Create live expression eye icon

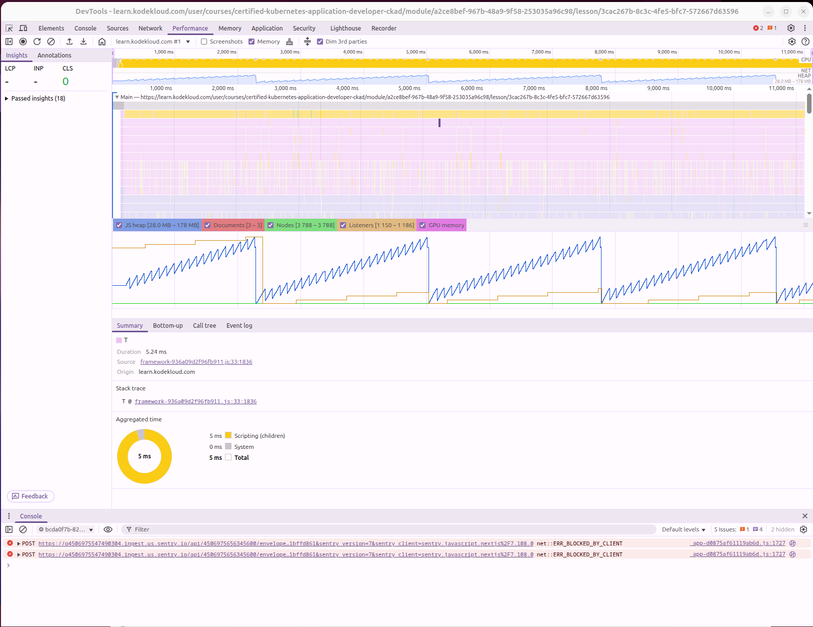click(x=108, y=529)
